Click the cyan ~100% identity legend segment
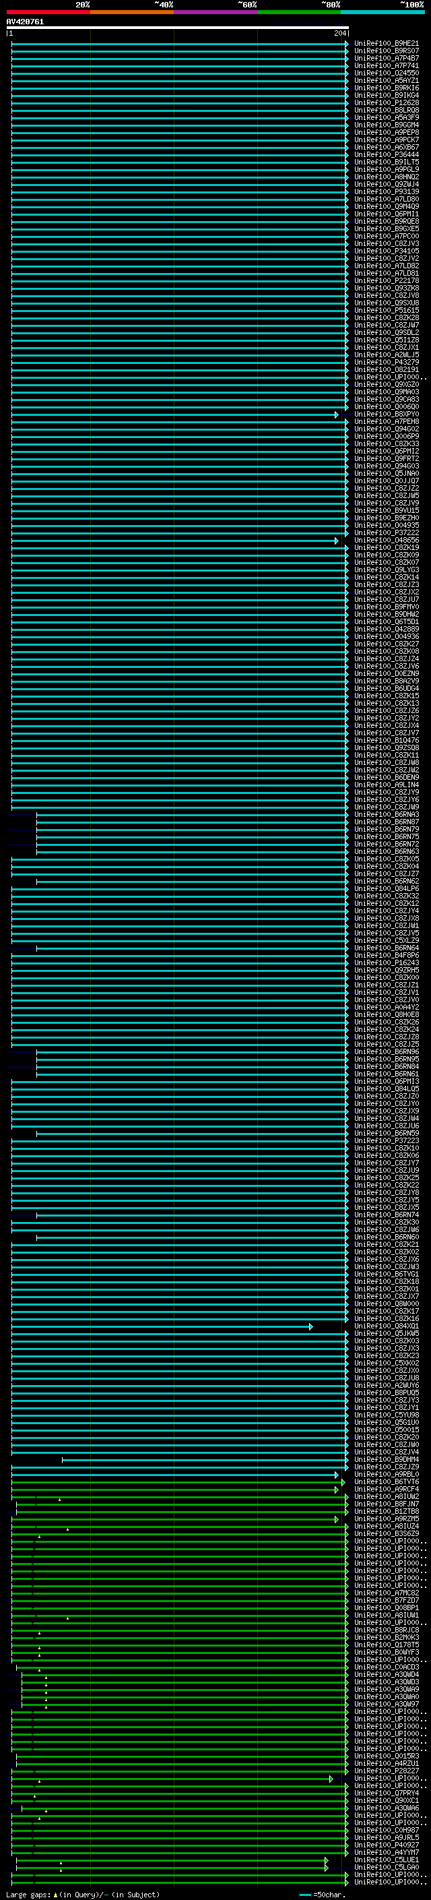Screen dimensions: 431x1900 click(383, 12)
